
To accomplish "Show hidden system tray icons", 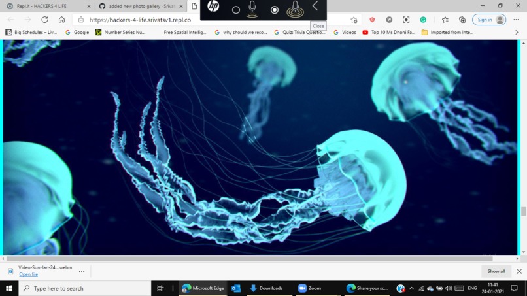I will click(412, 288).
